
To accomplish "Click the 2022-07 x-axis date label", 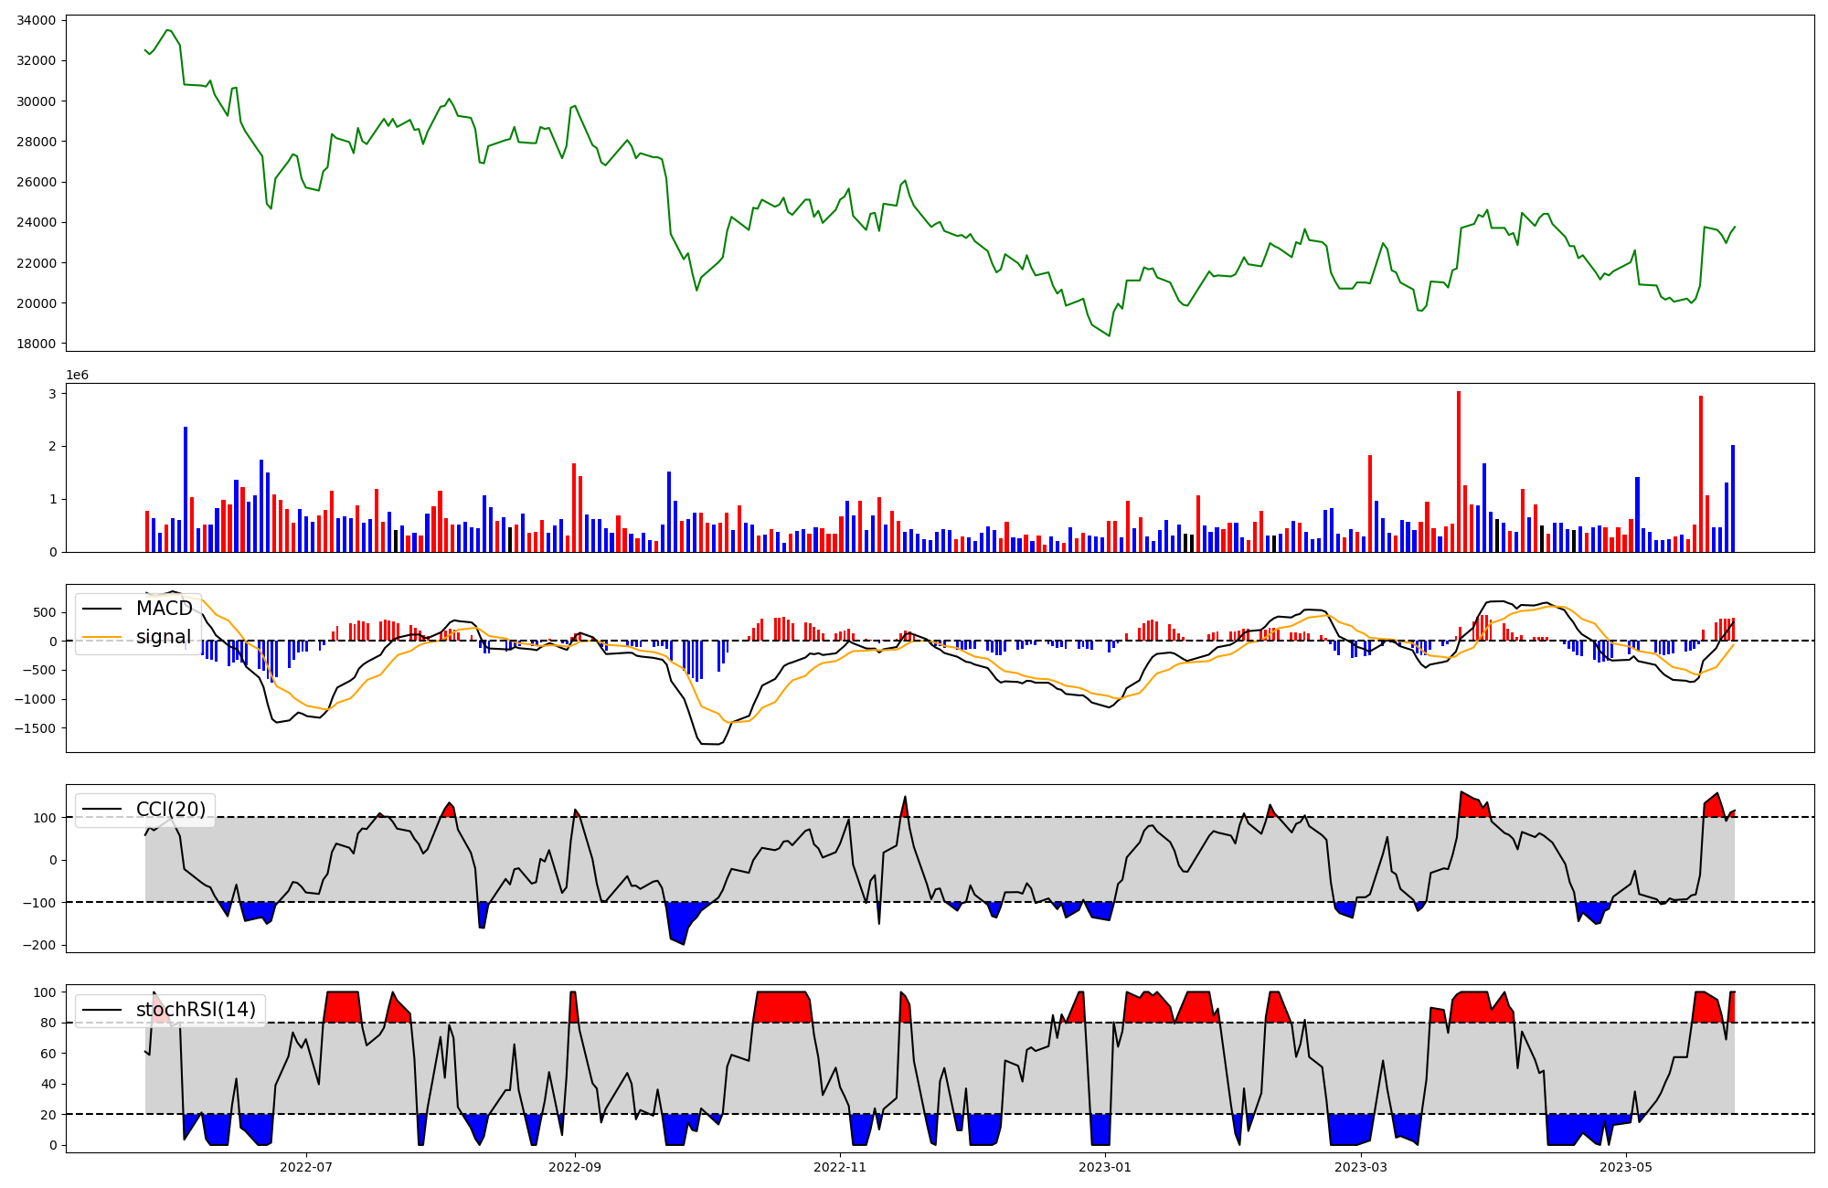I will pos(306,1167).
